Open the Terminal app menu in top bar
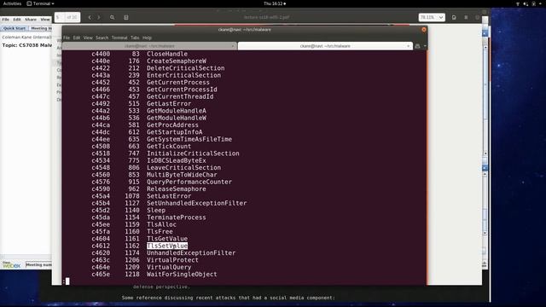 41,3
